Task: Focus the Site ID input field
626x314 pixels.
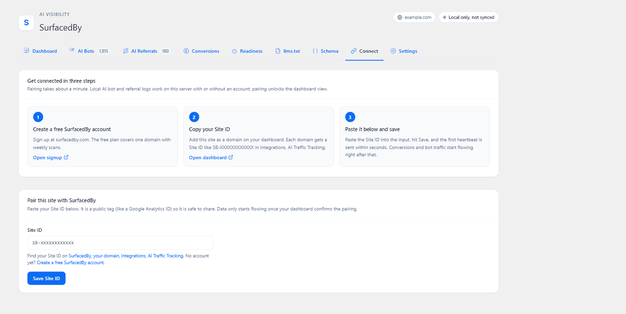Action: click(120, 243)
